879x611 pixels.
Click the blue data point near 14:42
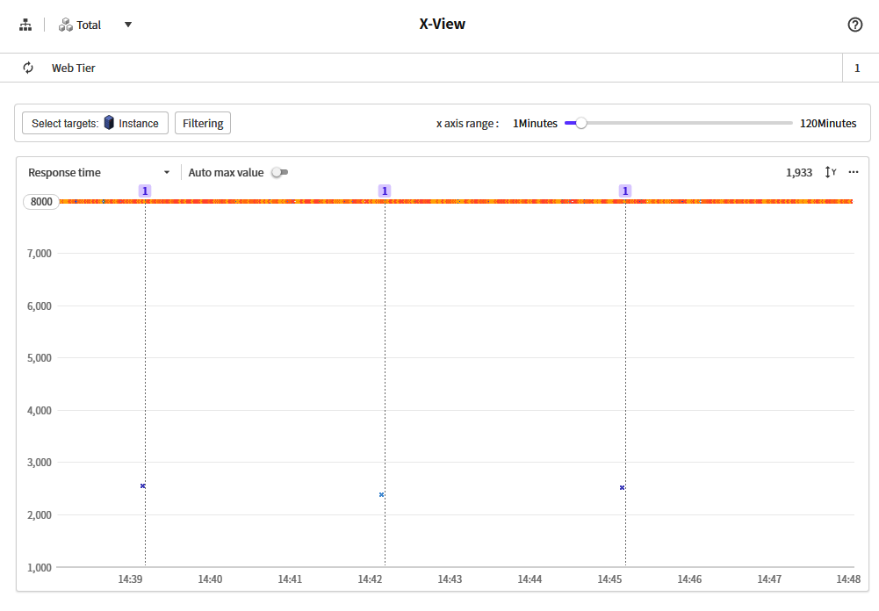(x=381, y=494)
